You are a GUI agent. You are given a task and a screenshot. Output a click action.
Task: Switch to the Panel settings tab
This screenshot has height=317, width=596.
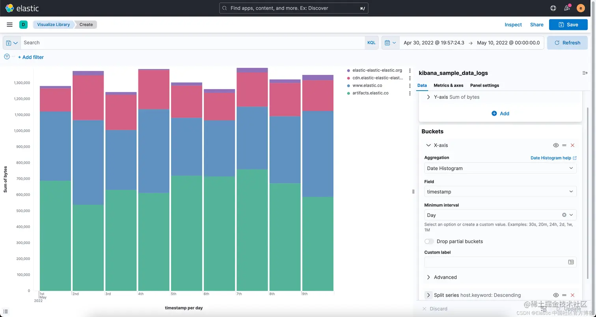click(484, 85)
